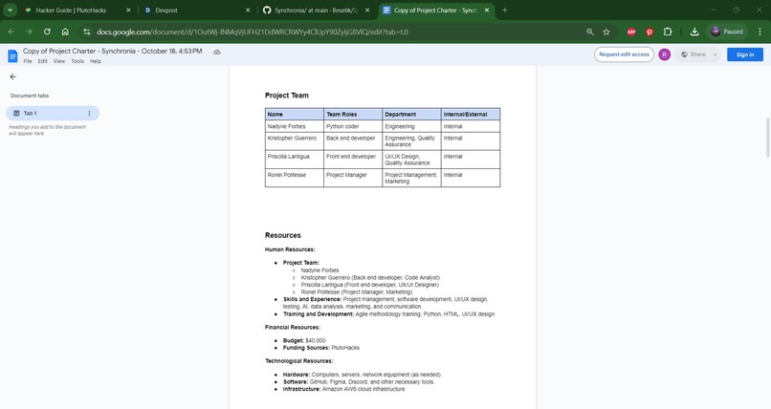Screen dimensions: 771x409
Task: Click the Name column header cell
Action: 295,115
